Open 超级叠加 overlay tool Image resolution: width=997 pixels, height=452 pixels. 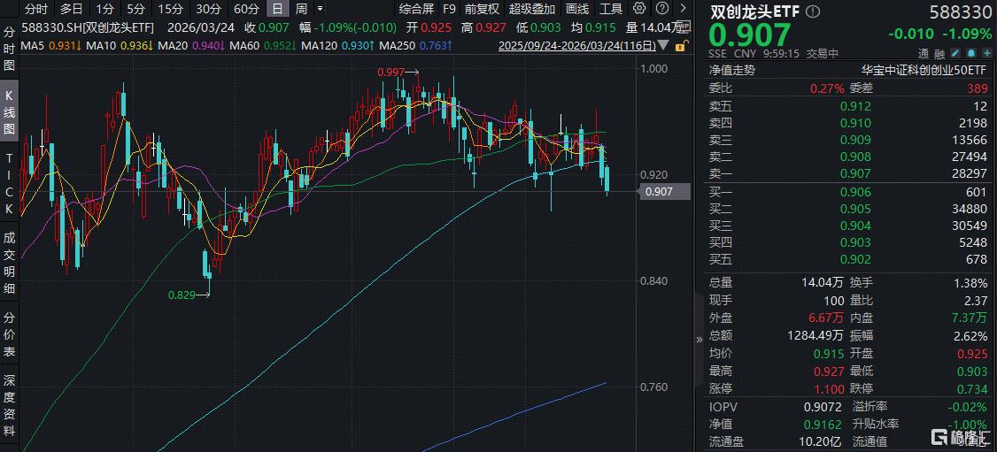pyautogui.click(x=531, y=9)
